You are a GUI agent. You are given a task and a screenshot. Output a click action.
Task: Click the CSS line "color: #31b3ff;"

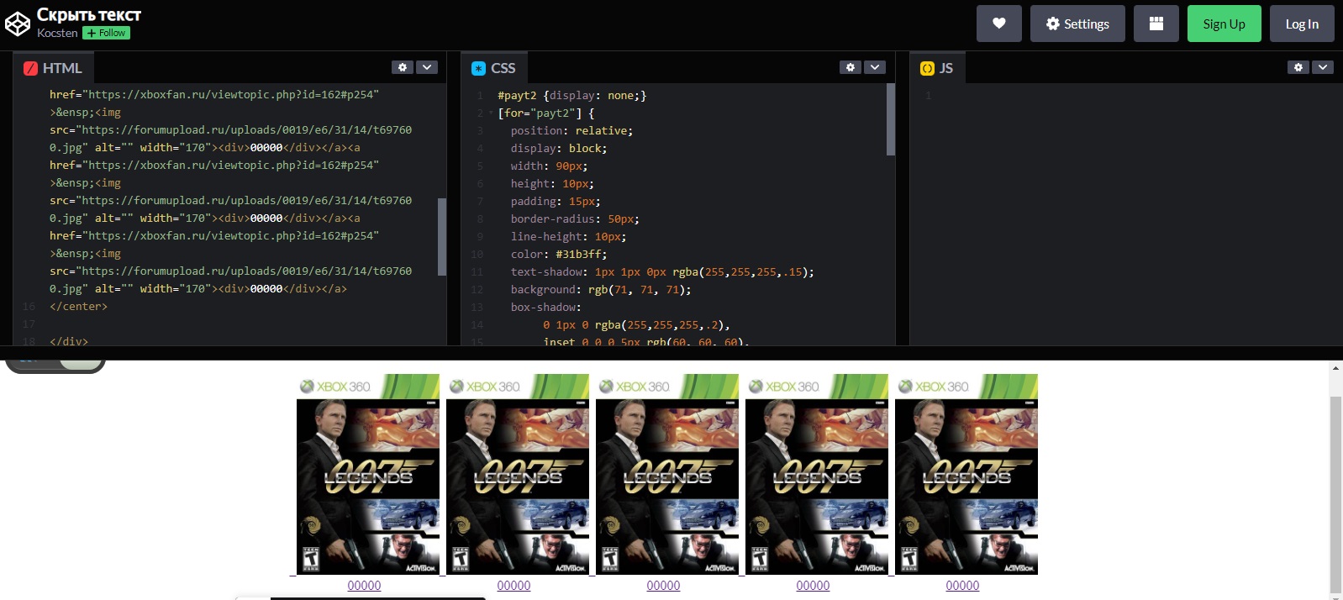[559, 255]
